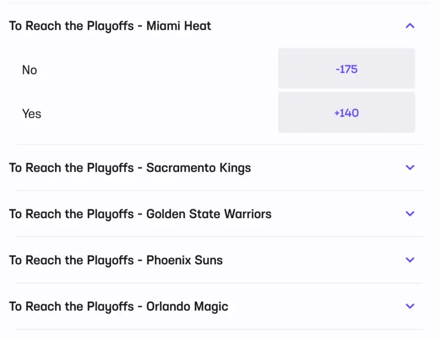440x339 pixels.
Task: Click the Phoenix Suns market heading text
Action: click(116, 260)
